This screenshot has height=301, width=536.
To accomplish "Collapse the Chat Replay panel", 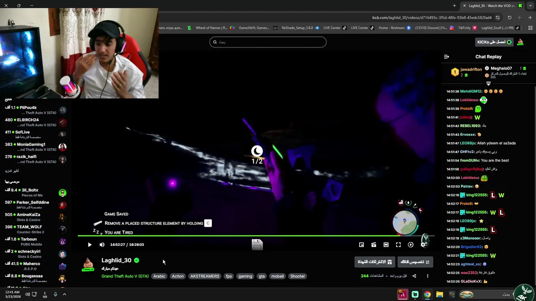I will pyautogui.click(x=446, y=56).
